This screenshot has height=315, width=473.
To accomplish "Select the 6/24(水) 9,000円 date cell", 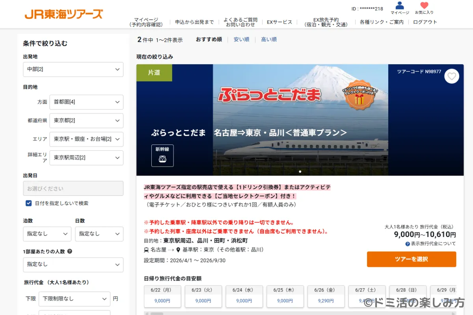I will click(244, 296).
